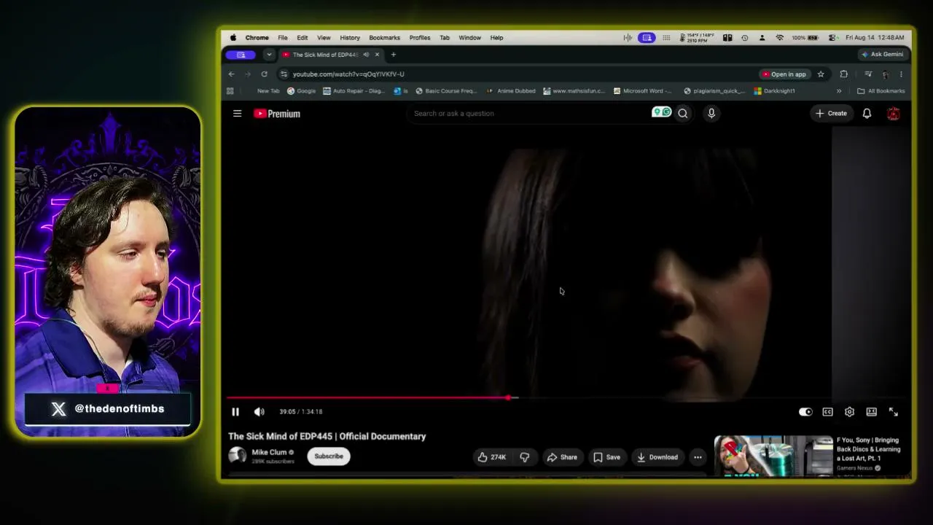Open the File menu
This screenshot has width=933, height=525.
tap(283, 38)
